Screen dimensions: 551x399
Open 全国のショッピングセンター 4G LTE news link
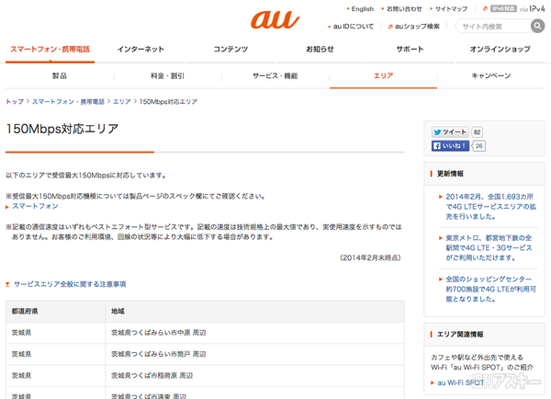(x=490, y=290)
